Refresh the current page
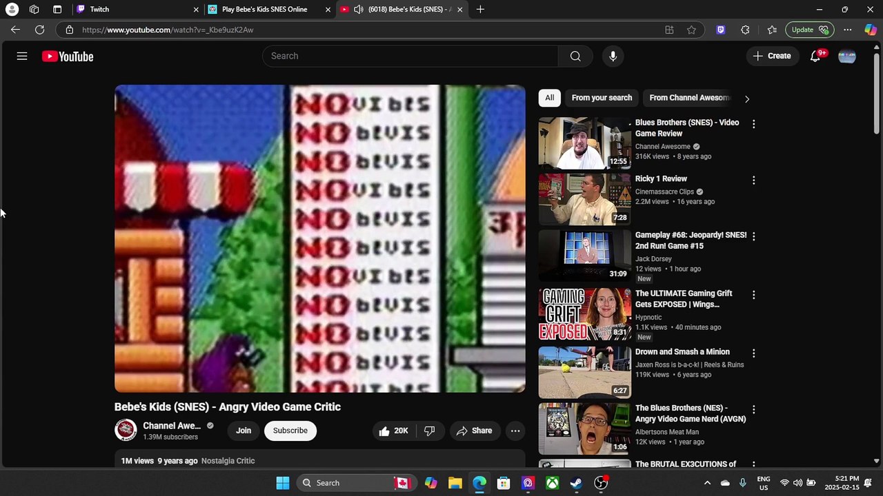The width and height of the screenshot is (883, 496). [40, 30]
